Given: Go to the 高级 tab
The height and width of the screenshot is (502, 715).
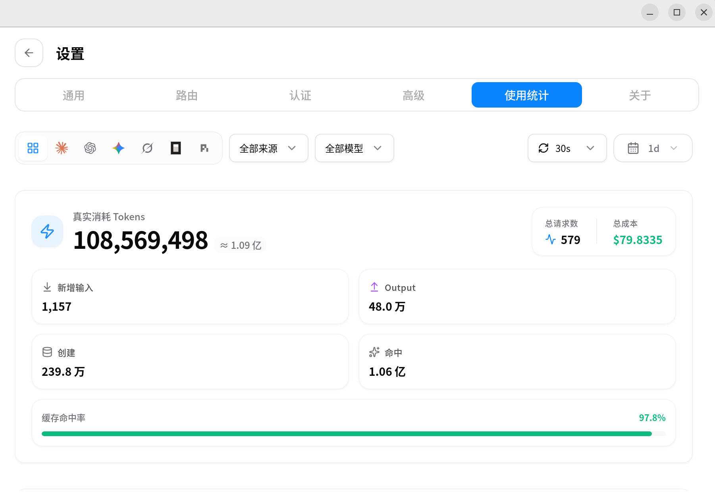Looking at the screenshot, I should tap(414, 95).
